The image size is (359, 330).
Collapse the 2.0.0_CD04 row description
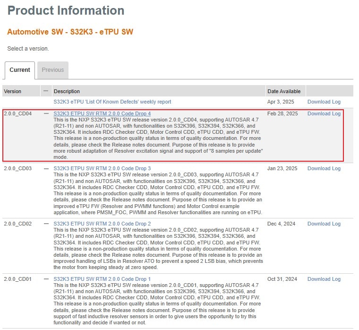(x=46, y=113)
